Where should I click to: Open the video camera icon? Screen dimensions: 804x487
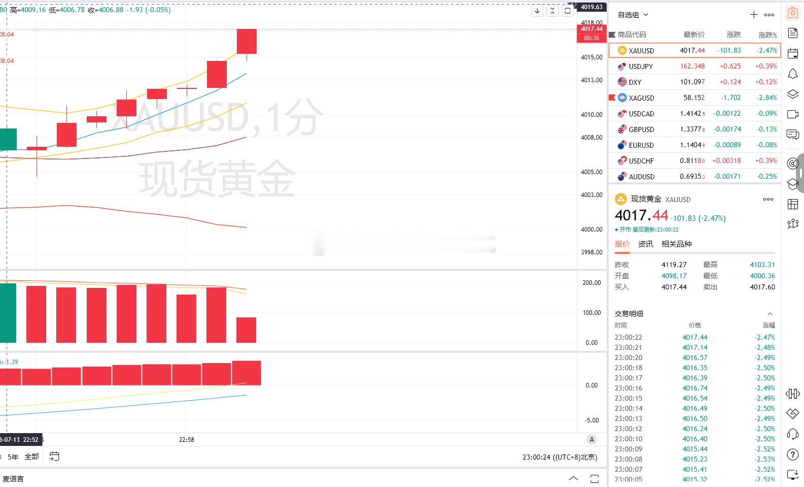[792, 114]
